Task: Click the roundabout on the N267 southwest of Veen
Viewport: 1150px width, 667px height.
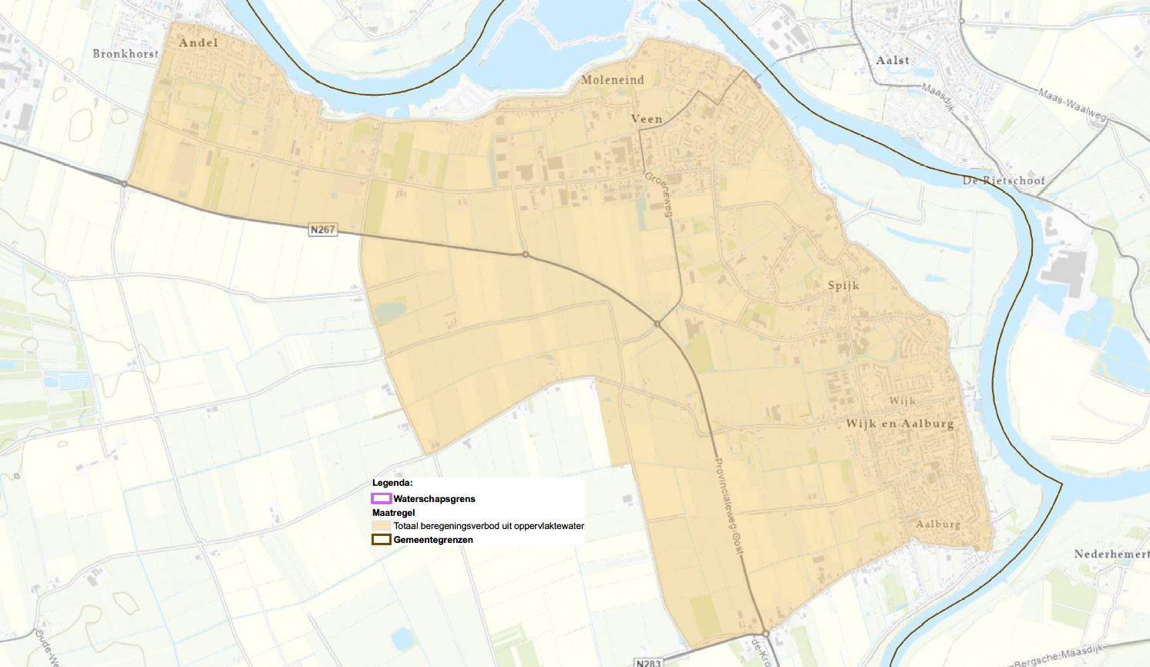Action: click(x=525, y=254)
